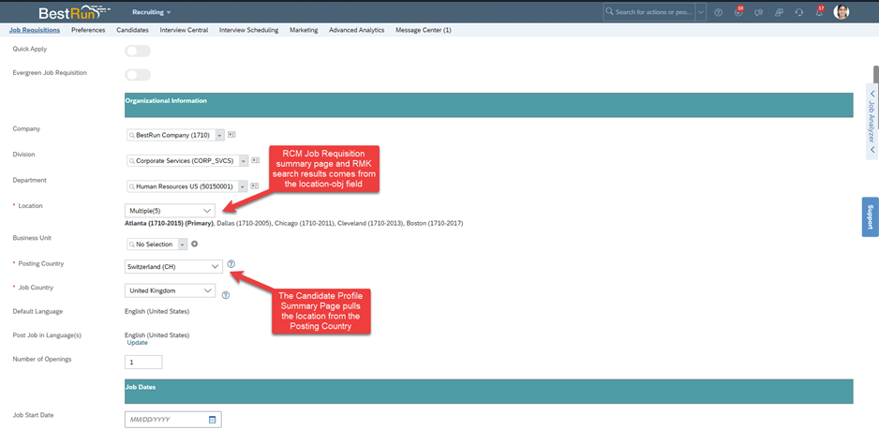Viewport: 879px width, 430px height.
Task: Open the Job Country United Kingdom dropdown
Action: pos(170,291)
